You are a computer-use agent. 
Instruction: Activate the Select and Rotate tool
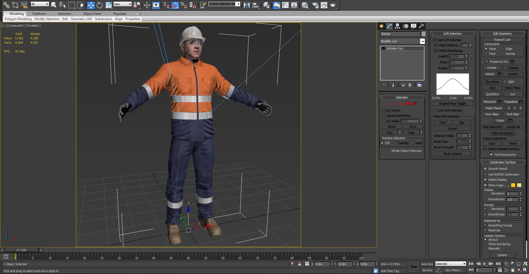tap(99, 5)
